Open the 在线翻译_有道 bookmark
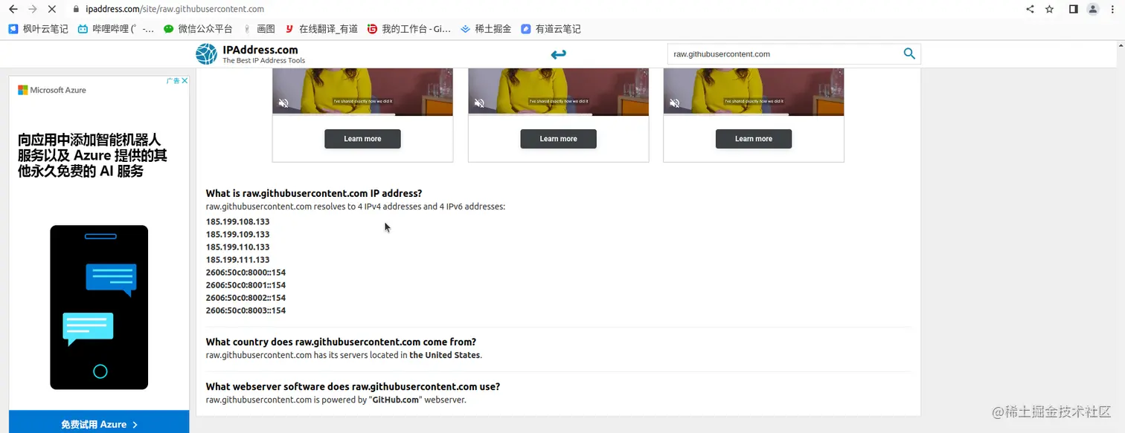The height and width of the screenshot is (433, 1125). [x=321, y=29]
